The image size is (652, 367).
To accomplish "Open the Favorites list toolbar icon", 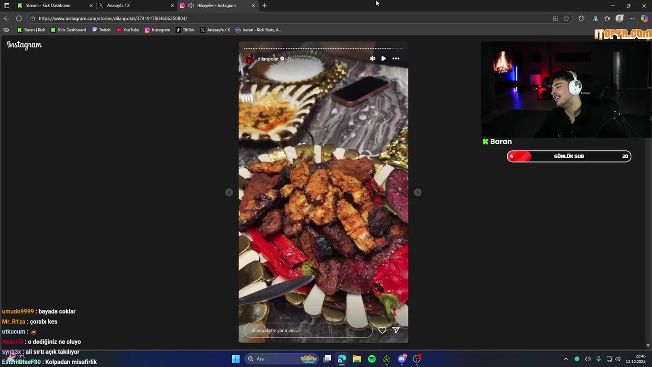I will (x=607, y=18).
